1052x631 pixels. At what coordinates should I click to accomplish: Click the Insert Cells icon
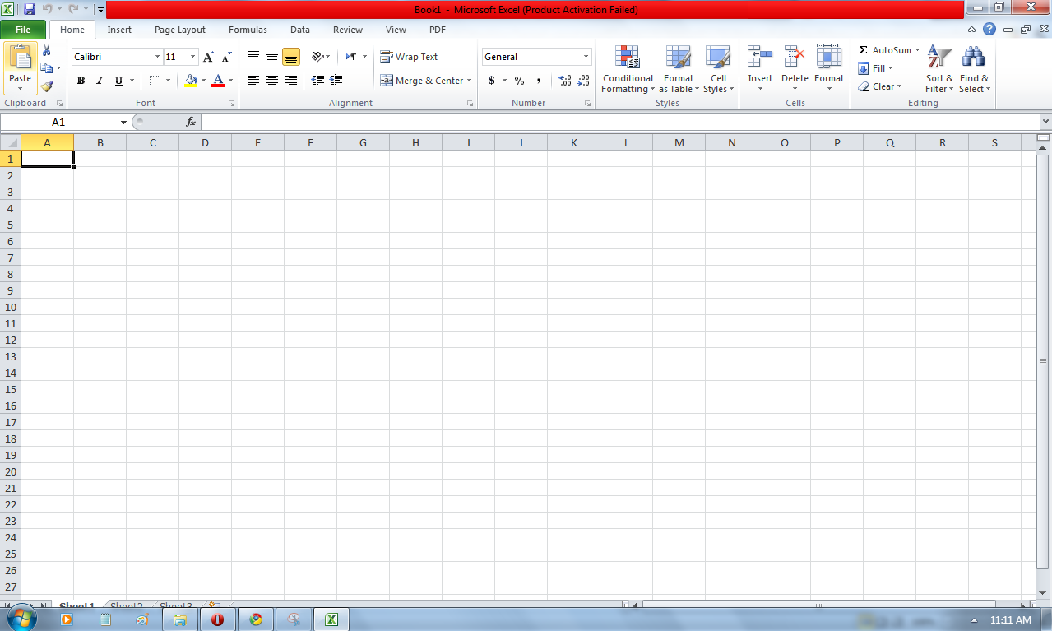(760, 58)
